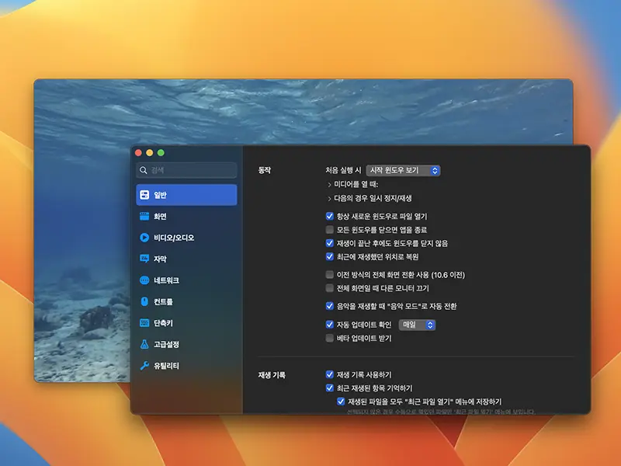Toggle 최근 파일 열기 메뉴에 저장하기 checkbox
Image resolution: width=621 pixels, height=466 pixels.
341,402
